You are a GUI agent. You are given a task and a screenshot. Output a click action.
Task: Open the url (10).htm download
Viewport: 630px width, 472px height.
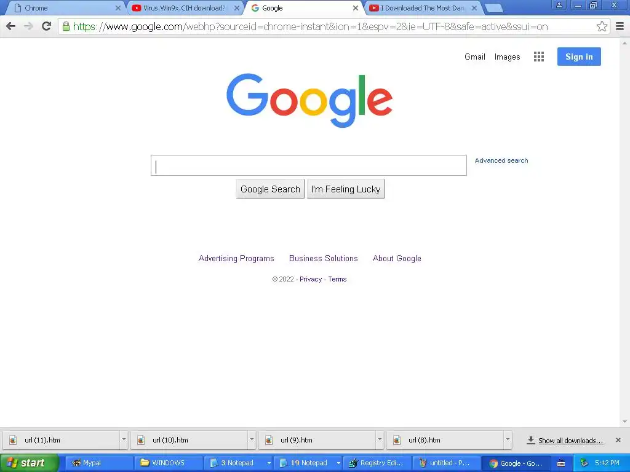coord(189,440)
